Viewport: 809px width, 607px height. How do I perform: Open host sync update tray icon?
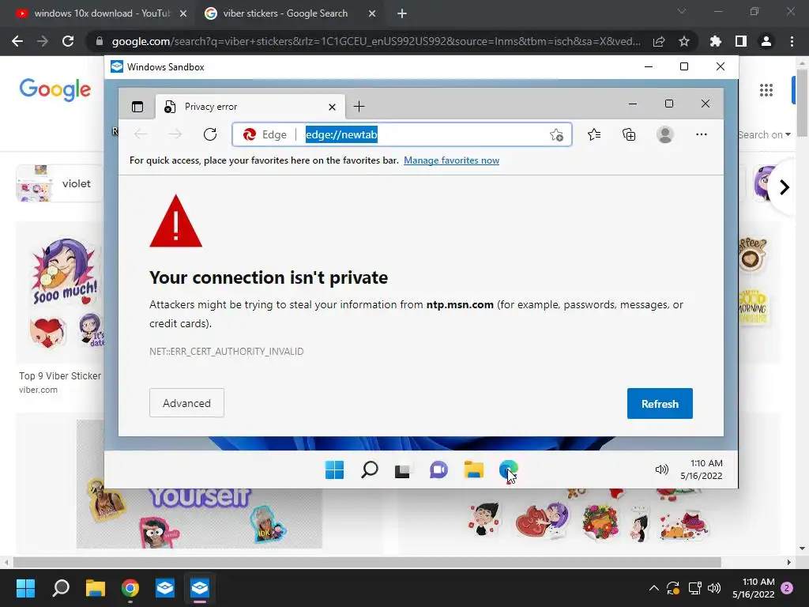[x=673, y=588]
